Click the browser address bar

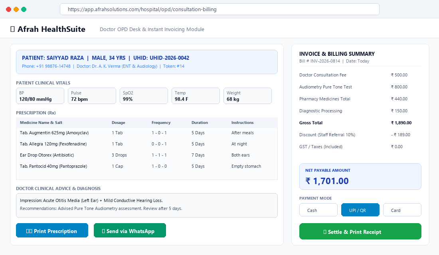[219, 9]
